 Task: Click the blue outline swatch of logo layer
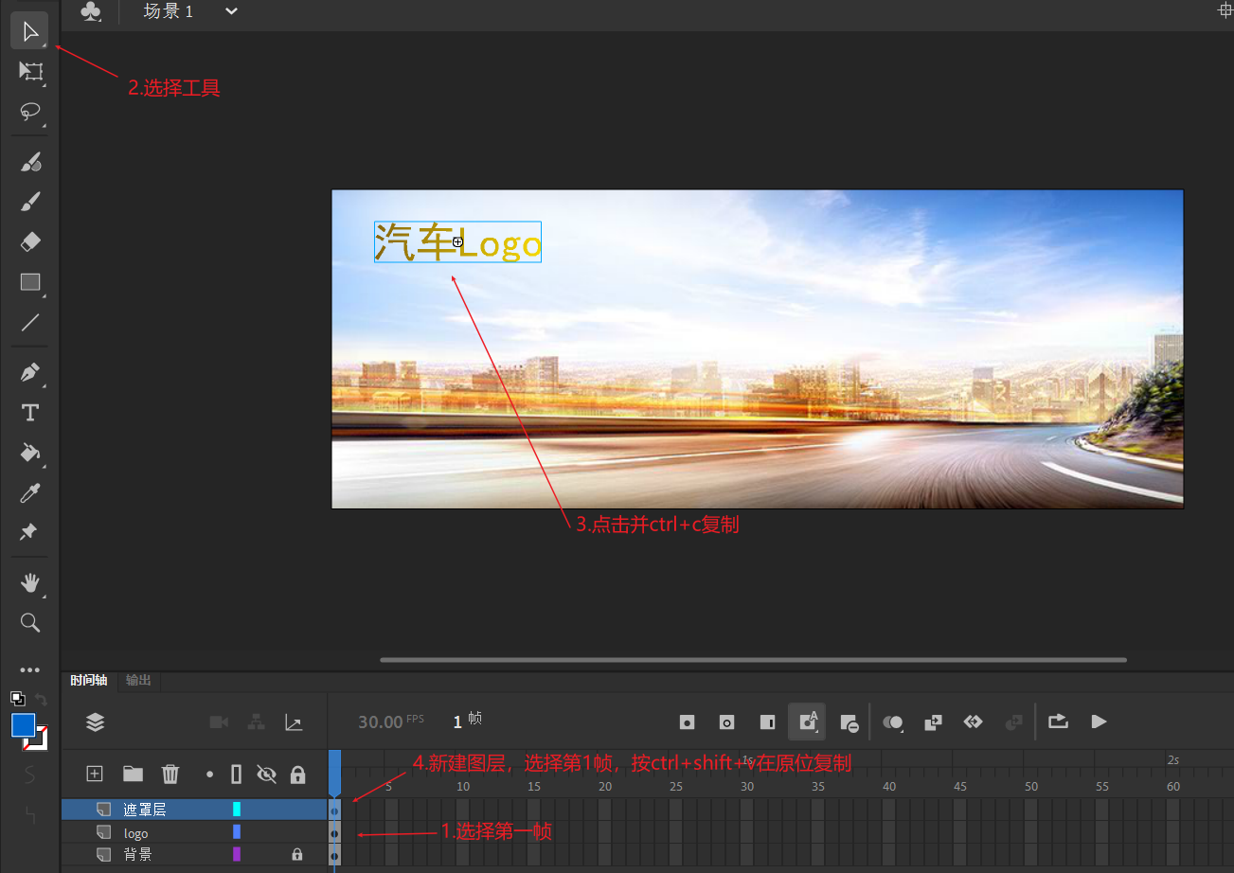pos(237,832)
